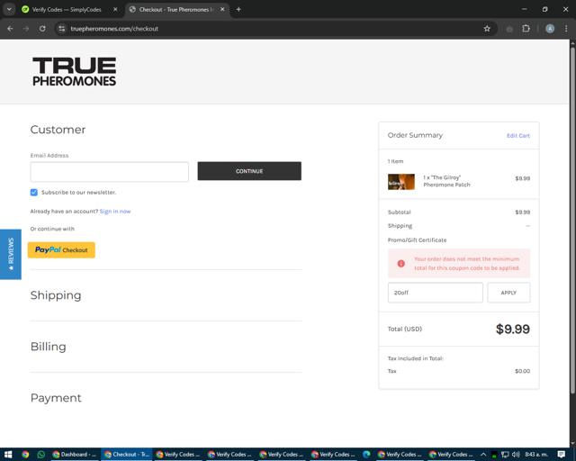This screenshot has height=461, width=576.
Task: Click the Edit Cart link
Action: [518, 136]
